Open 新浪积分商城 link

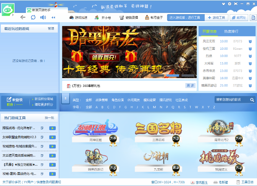pos(44,99)
